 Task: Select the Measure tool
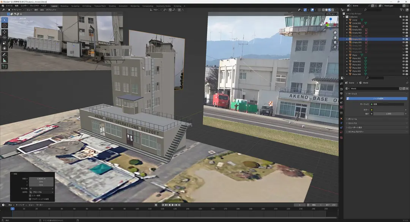coord(5,60)
